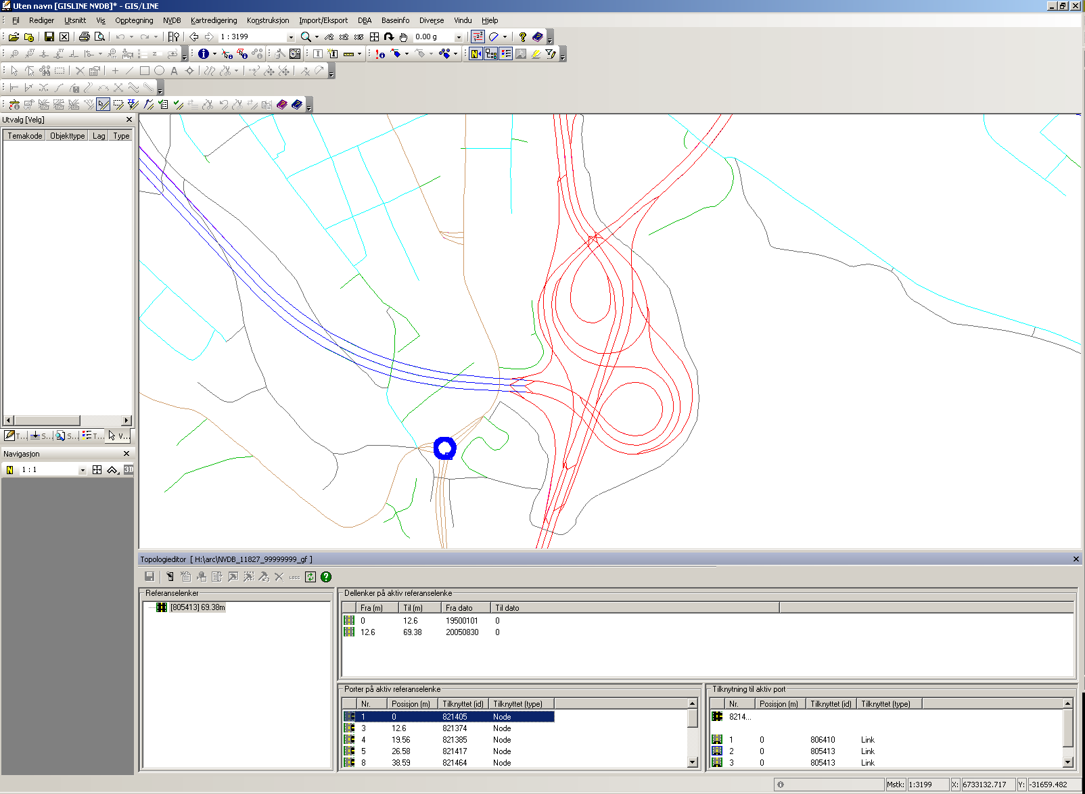
Task: Open the rotation angle 0.00 g dropdown
Action: tap(459, 37)
